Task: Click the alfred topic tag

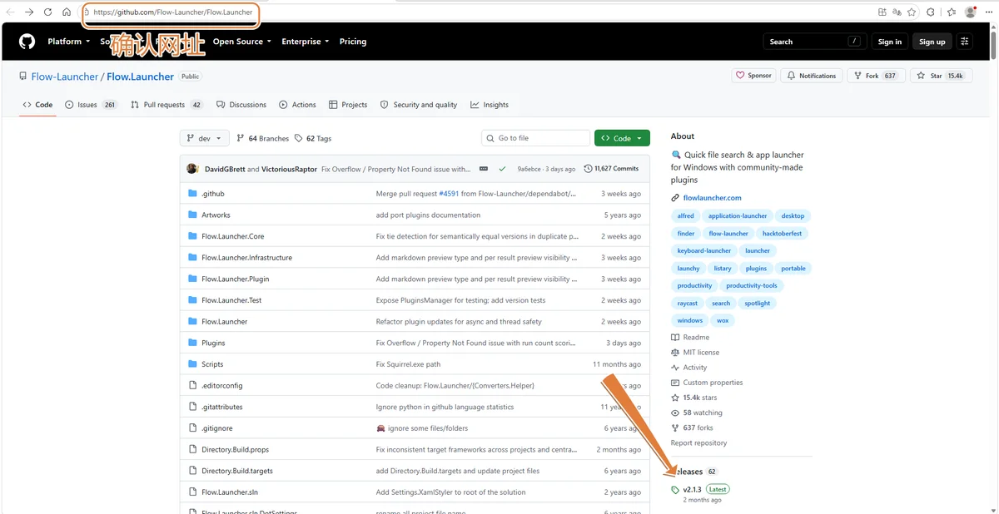Action: coord(685,216)
